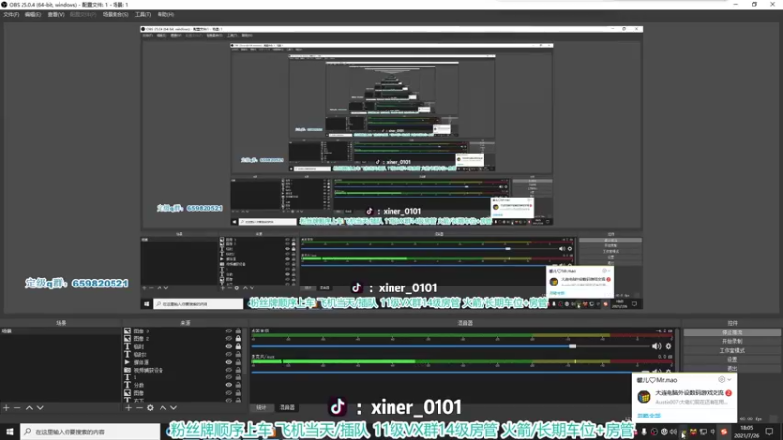Open the 大连电脑外设数码游戏交流 group message
This screenshot has width=783, height=440.
coord(684,397)
